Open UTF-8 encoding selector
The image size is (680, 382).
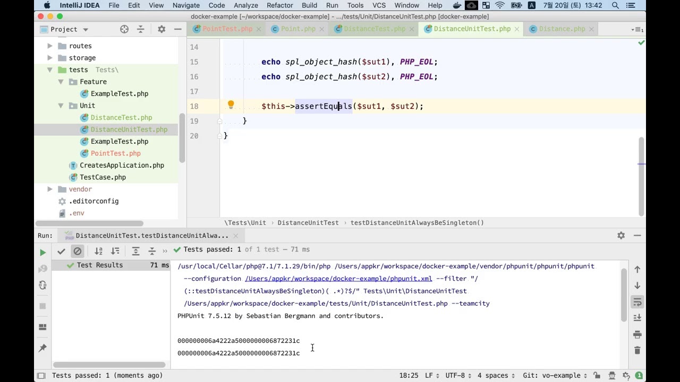(458, 376)
